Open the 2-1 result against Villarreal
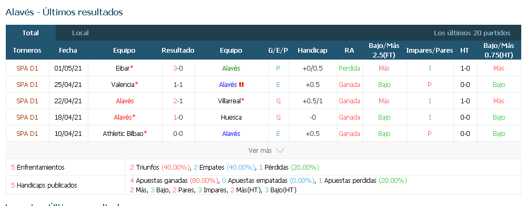The image size is (527, 206). click(178, 101)
